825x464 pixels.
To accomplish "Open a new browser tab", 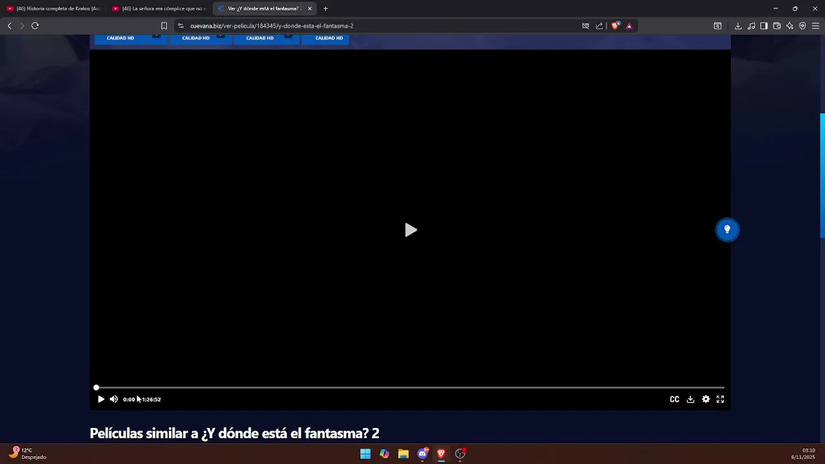I will pos(325,8).
